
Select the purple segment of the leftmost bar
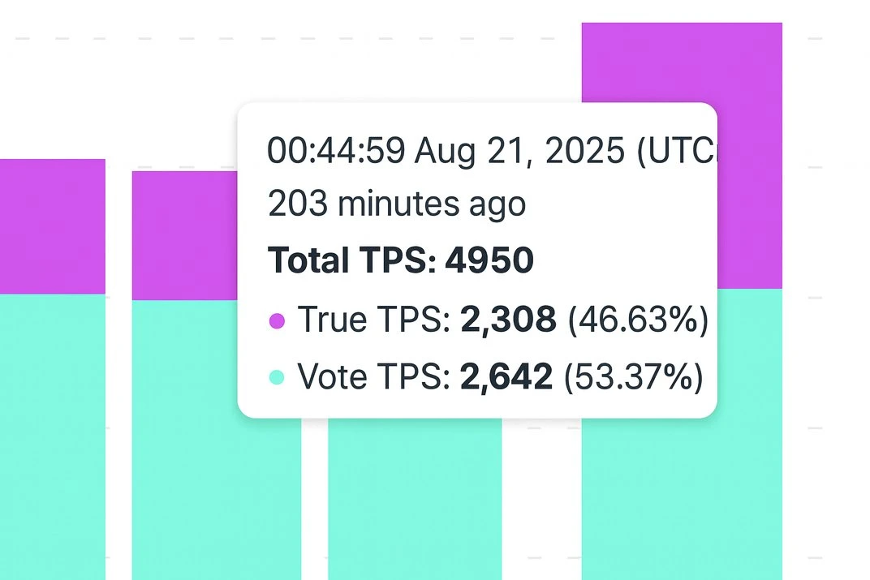click(53, 226)
